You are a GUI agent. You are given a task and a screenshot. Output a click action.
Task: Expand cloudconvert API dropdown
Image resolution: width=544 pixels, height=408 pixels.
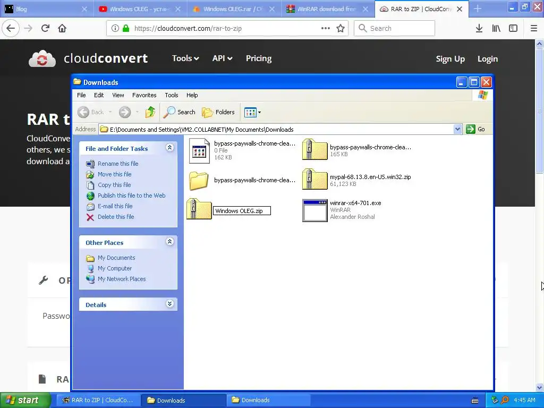[x=222, y=58]
